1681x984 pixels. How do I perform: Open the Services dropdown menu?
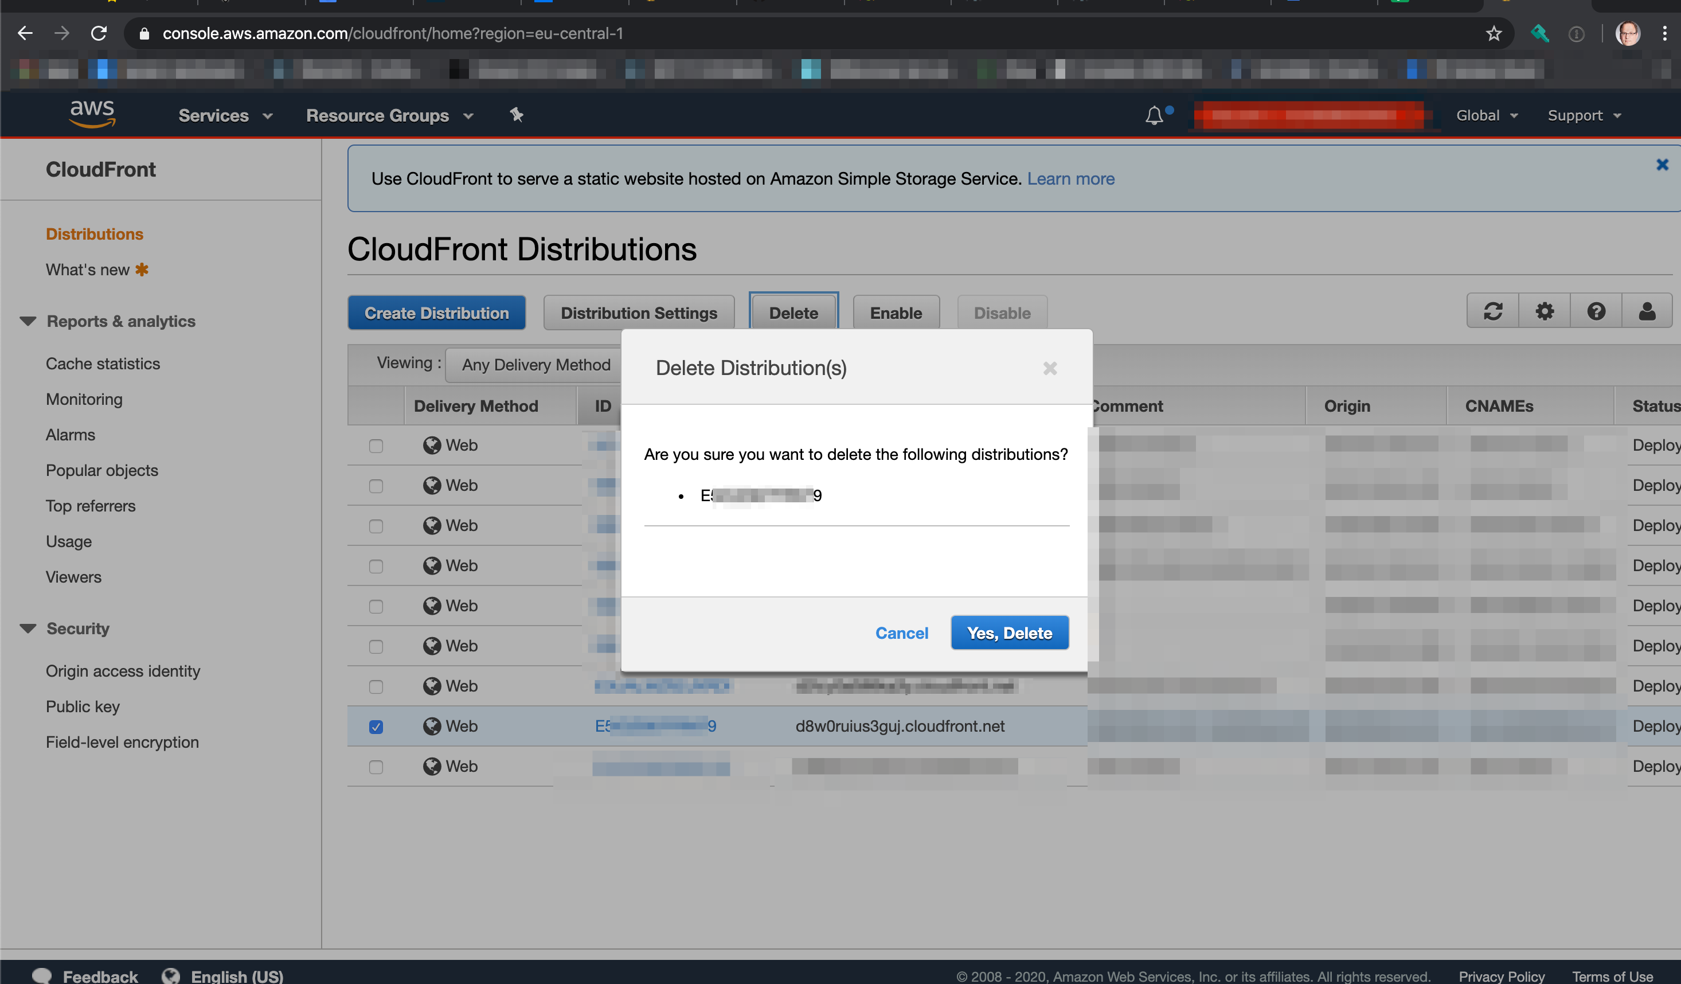(x=225, y=115)
